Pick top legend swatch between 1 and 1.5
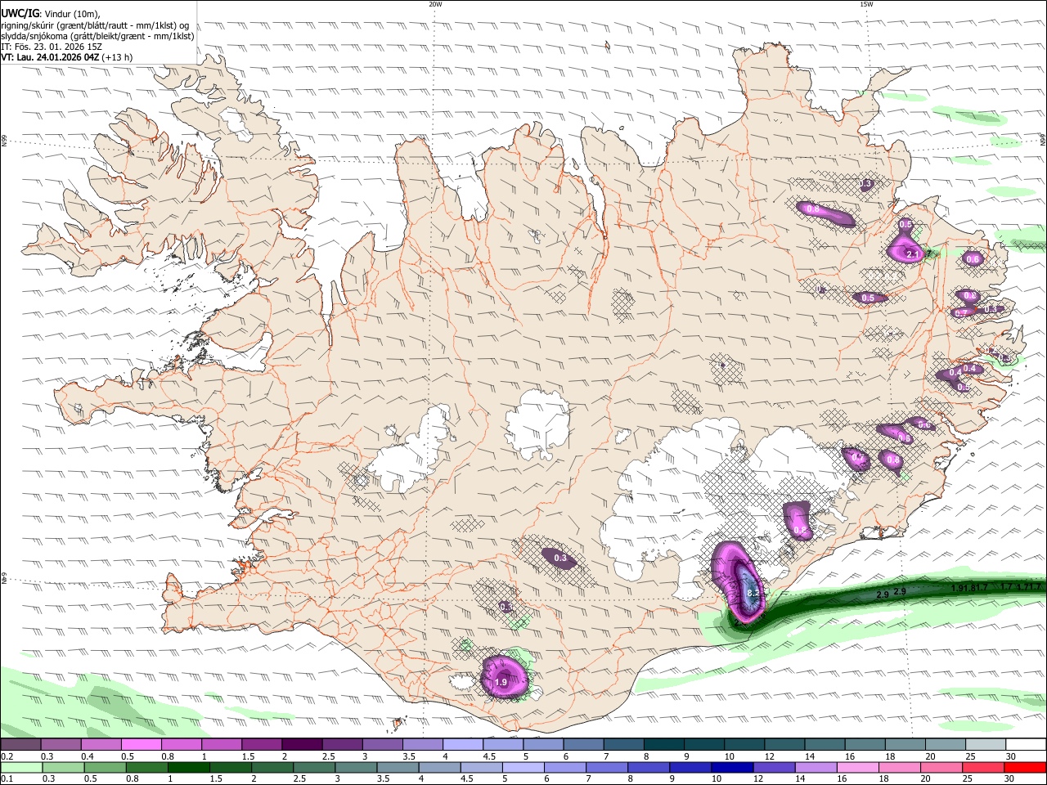1047x785 pixels. point(222,744)
